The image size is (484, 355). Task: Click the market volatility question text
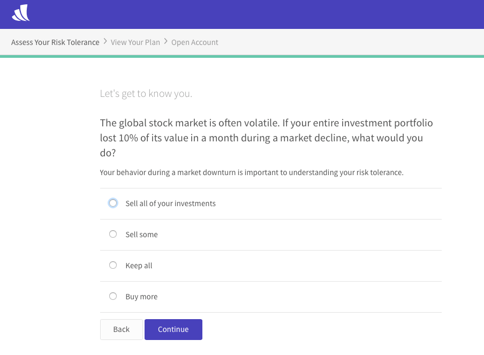[266, 138]
